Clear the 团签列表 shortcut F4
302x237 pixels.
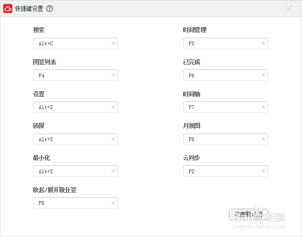tap(113, 75)
